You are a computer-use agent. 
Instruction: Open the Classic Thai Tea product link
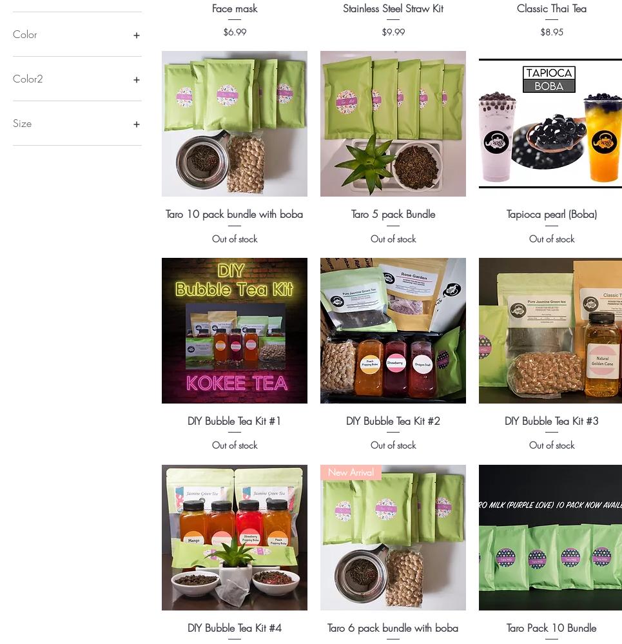coord(551,8)
